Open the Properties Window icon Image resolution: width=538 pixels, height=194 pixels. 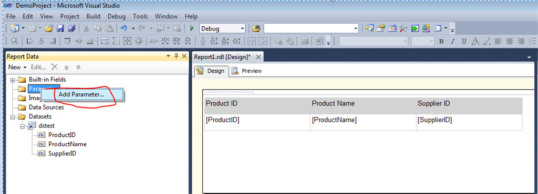pos(381,28)
